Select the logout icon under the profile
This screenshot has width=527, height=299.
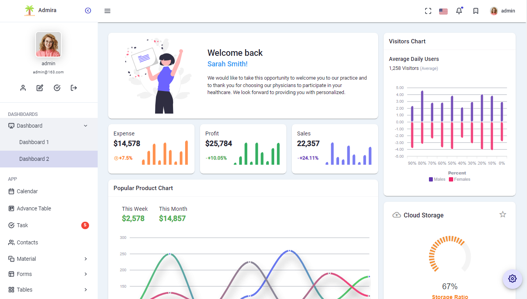tap(73, 88)
